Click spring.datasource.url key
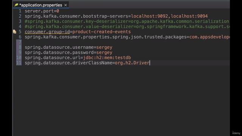The image size is (242, 136). (53, 58)
